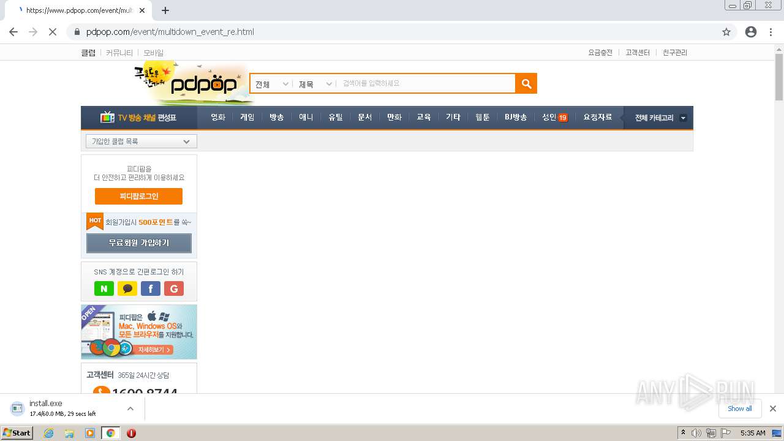Image resolution: width=784 pixels, height=441 pixels.
Task: Bookmark this page with the star icon
Action: tap(726, 32)
